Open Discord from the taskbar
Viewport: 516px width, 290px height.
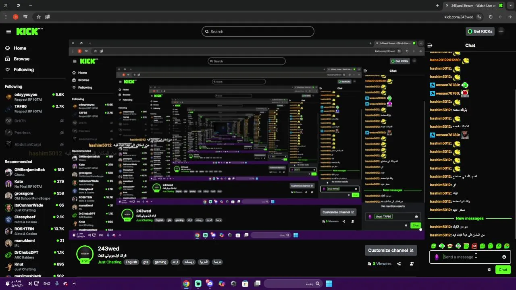(x=210, y=284)
